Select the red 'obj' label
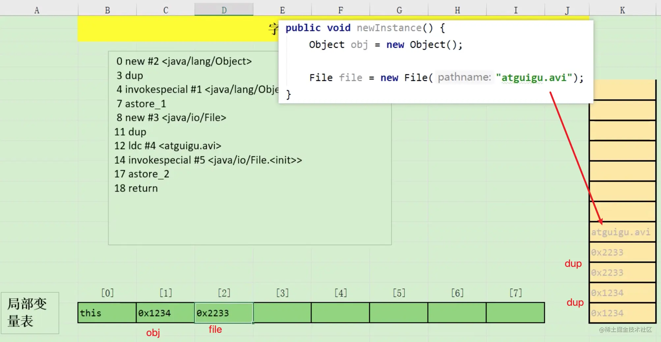The image size is (661, 342). point(153,333)
